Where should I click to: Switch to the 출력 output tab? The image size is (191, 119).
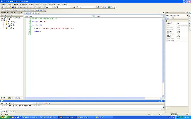(3, 112)
